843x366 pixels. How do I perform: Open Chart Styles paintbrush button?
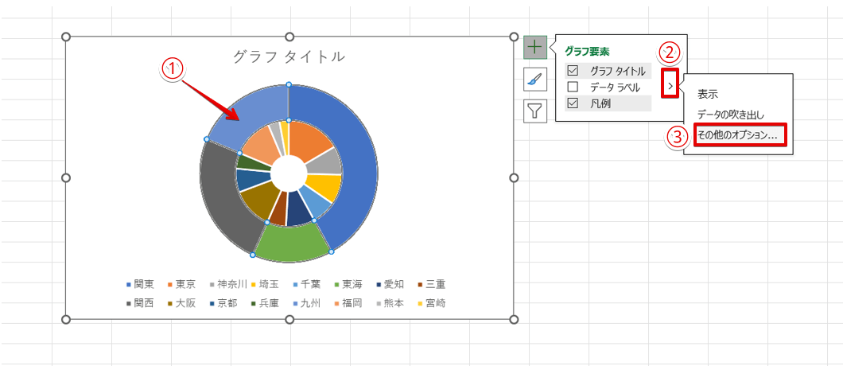[x=534, y=79]
